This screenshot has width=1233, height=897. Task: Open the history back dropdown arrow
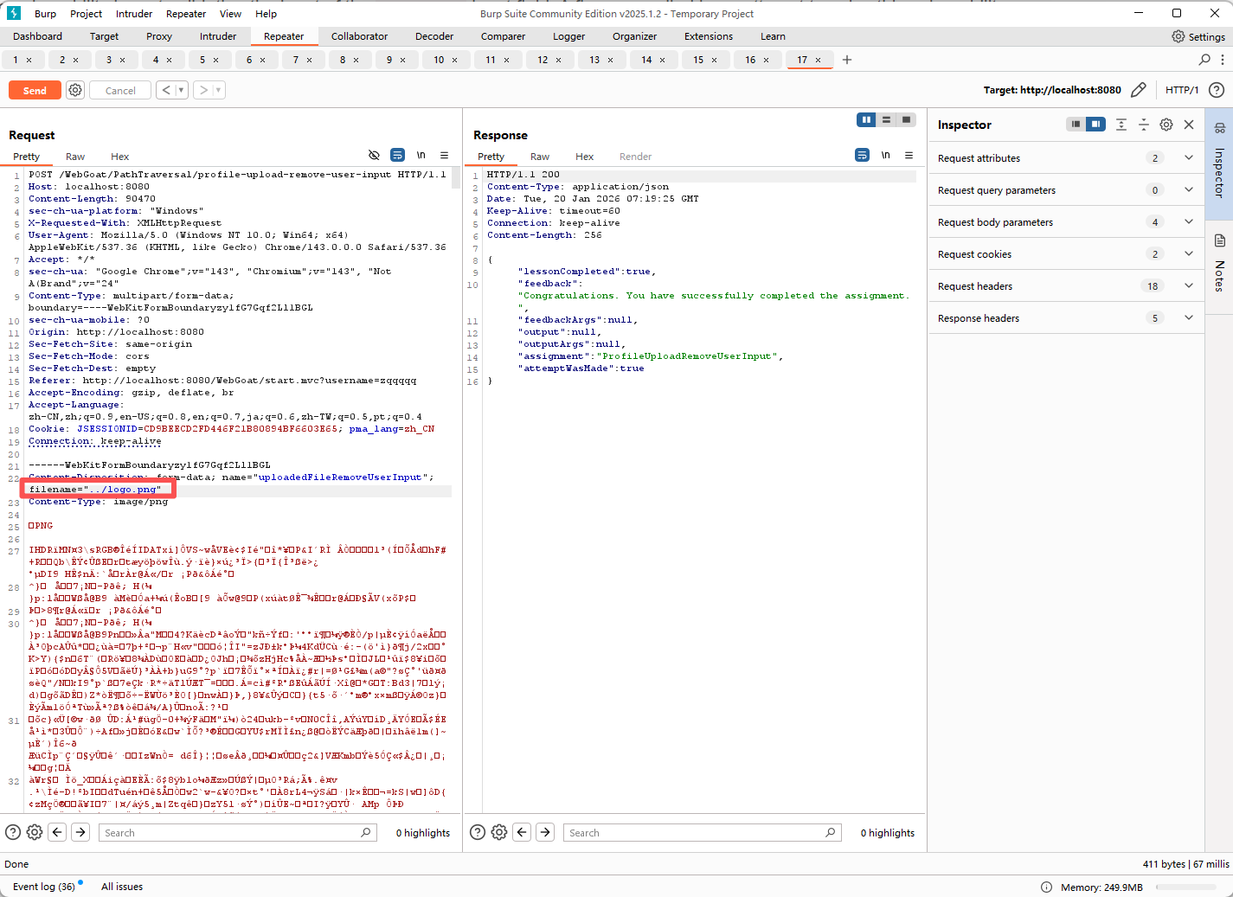(181, 90)
